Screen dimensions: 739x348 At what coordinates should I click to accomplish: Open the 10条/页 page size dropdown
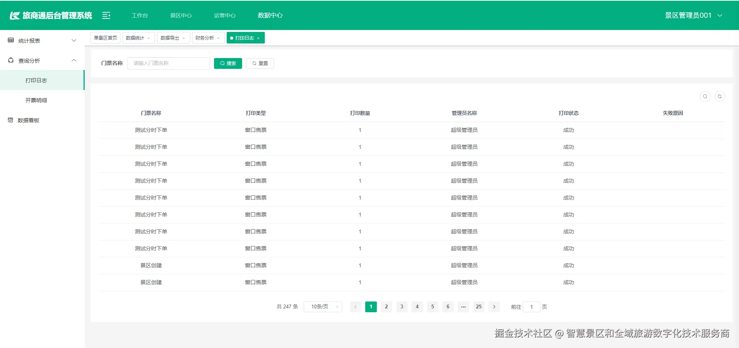click(x=323, y=307)
